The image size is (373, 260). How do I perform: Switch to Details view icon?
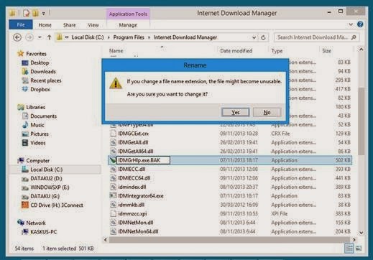(349, 249)
